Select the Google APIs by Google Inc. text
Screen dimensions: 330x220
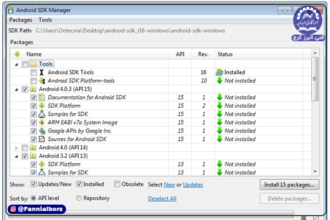(80, 131)
